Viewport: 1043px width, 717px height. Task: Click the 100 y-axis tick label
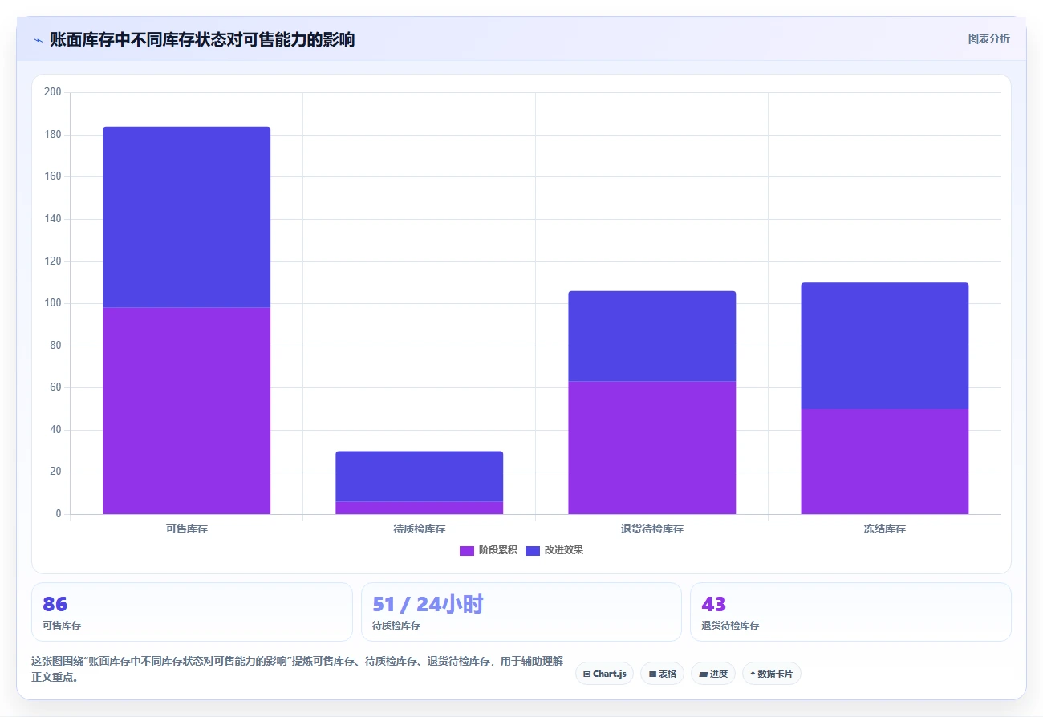point(53,303)
